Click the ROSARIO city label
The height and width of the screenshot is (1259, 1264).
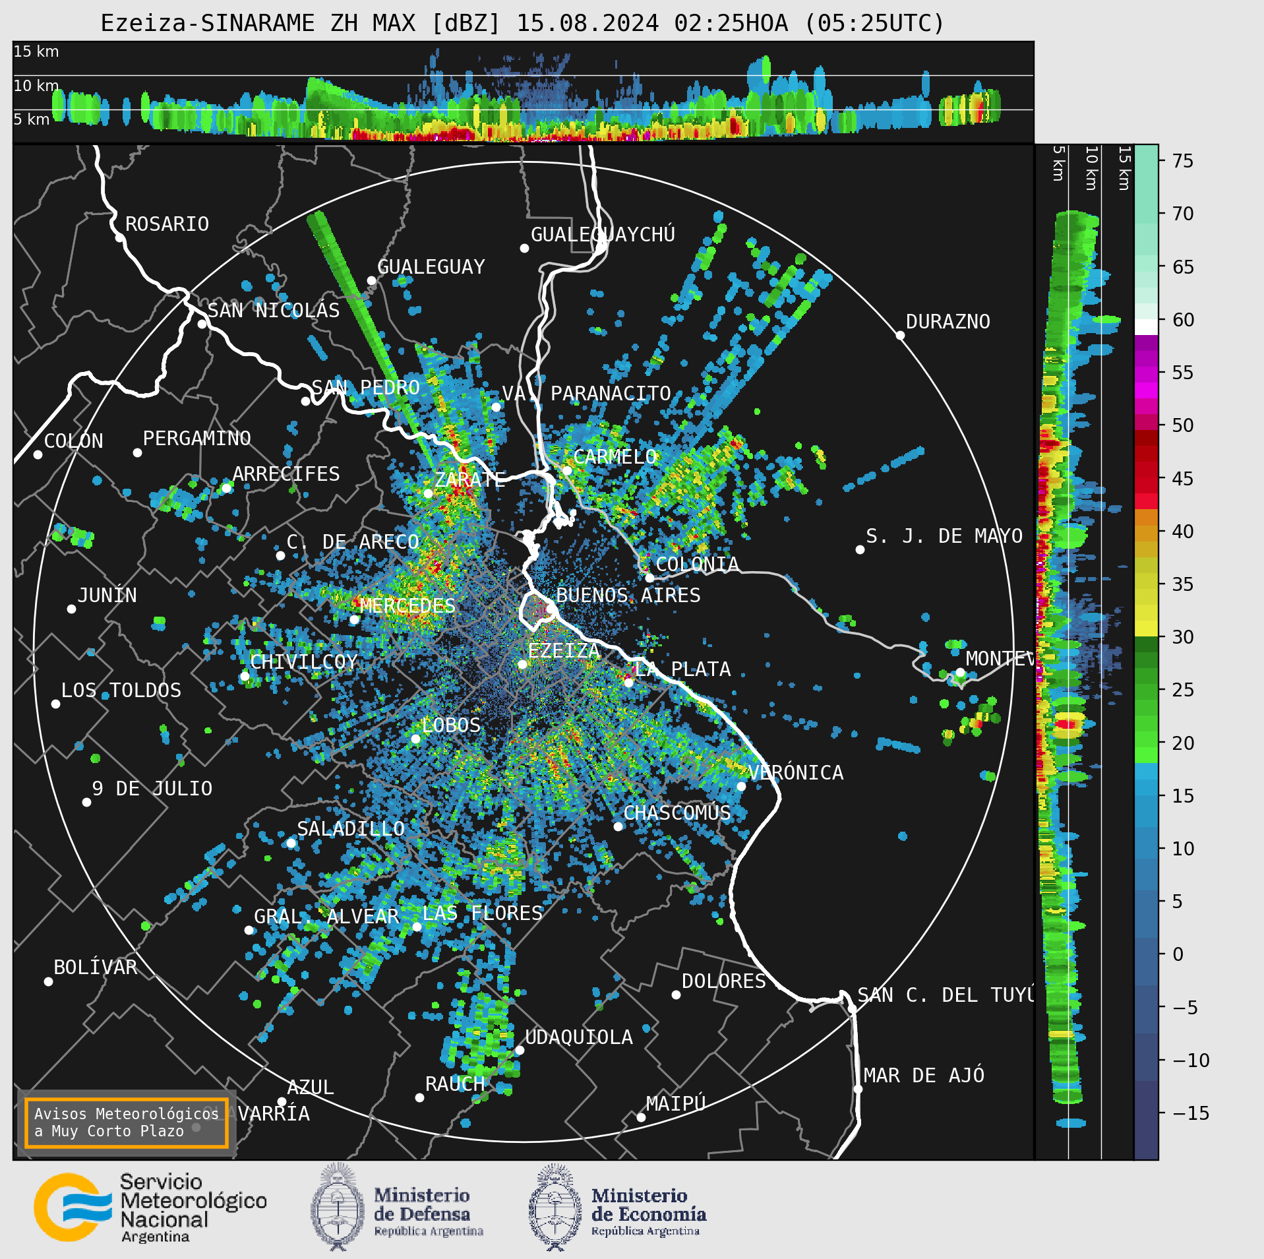[x=167, y=224]
